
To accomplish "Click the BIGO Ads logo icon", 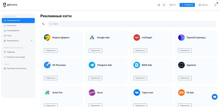I will 137,65.
